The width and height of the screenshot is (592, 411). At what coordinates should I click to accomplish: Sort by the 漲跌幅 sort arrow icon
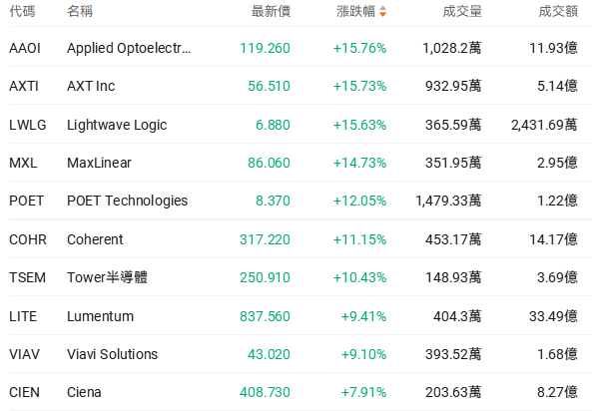(382, 11)
